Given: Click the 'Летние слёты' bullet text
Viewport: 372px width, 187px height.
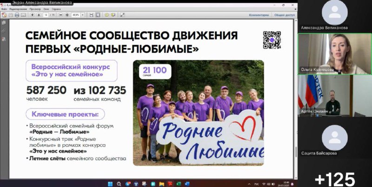Looking at the screenshot, I should tap(47, 158).
